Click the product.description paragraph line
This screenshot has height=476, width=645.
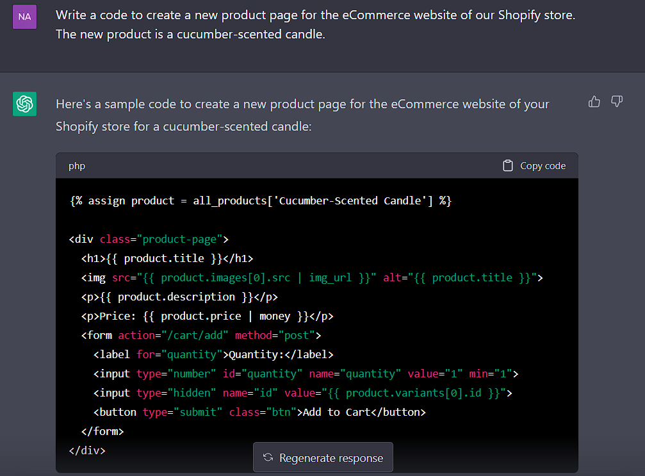pos(180,297)
